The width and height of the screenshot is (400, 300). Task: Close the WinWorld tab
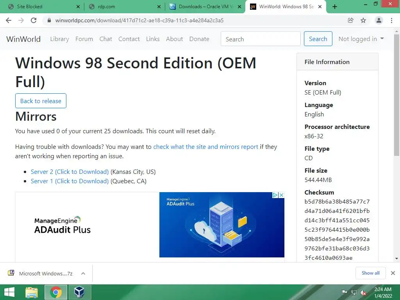pos(320,7)
